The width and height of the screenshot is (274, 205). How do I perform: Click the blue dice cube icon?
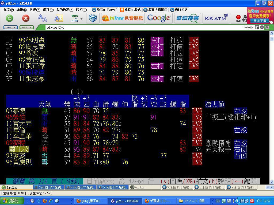(x=93, y=18)
